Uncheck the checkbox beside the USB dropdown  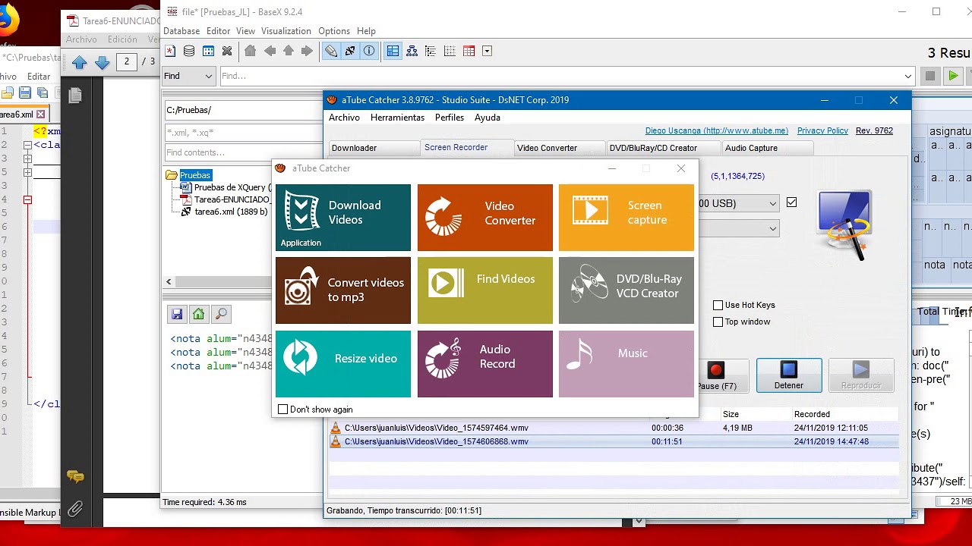coord(792,202)
